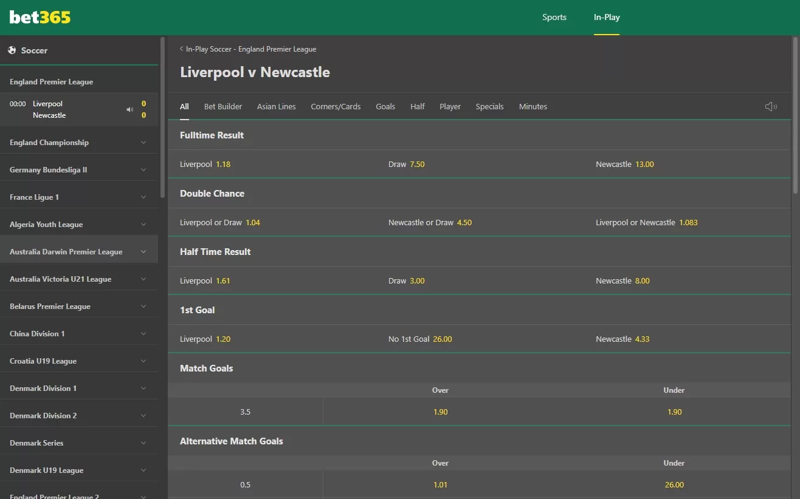Switch to the Asian Lines tab
Screen dimensions: 800x499
(x=277, y=106)
